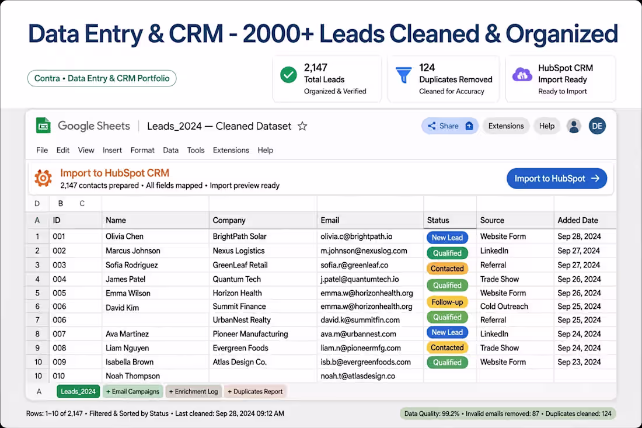Viewport: 642px width, 428px height.
Task: Click the New Lead status for Olivia Chen
Action: click(447, 238)
